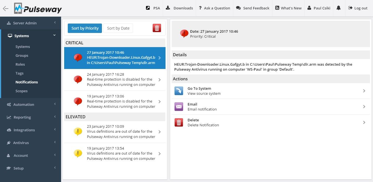Open the notifications bell
The image size is (373, 182).
[338, 8]
